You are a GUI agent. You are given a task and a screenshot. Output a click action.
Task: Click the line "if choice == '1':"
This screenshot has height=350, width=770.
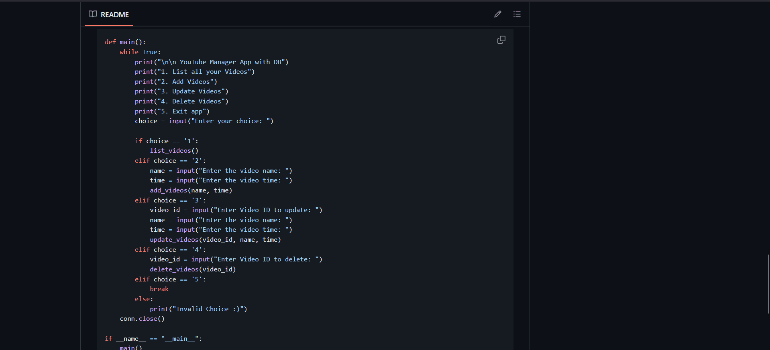[167, 141]
